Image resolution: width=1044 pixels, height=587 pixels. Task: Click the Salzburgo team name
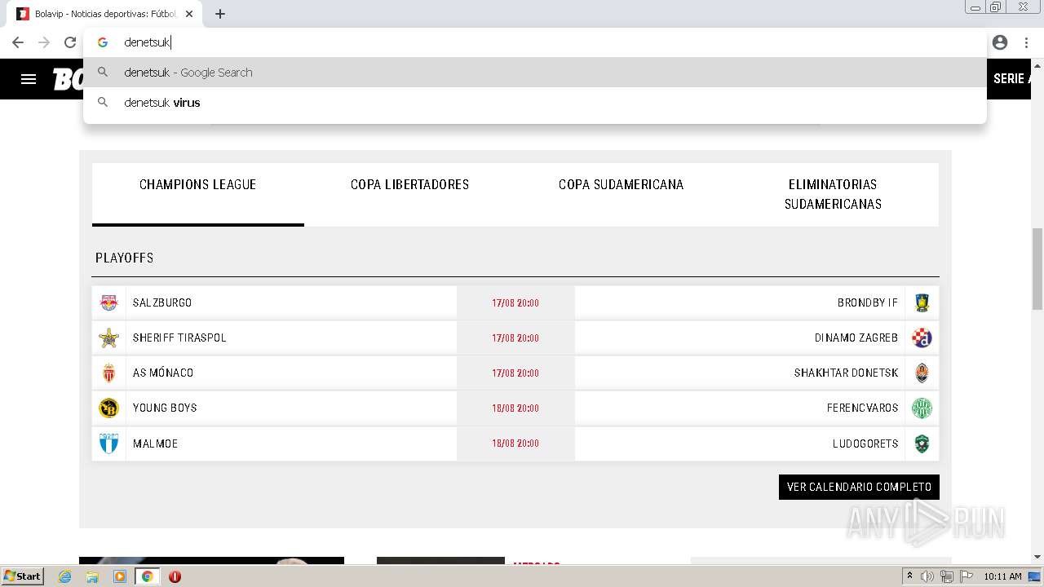162,302
